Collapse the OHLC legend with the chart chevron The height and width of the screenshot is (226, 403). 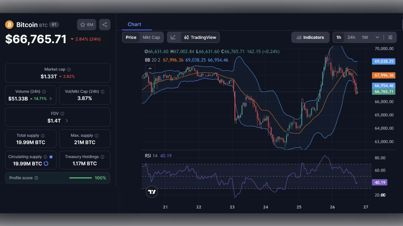pyautogui.click(x=150, y=68)
